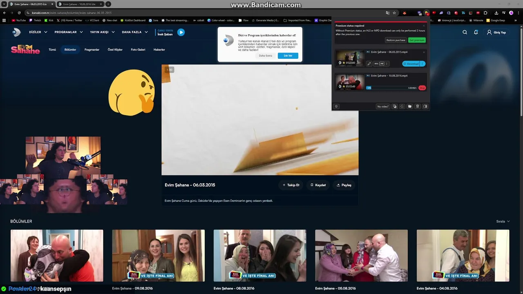Open the Google Keep bookmark
The height and width of the screenshot is (294, 523).
pos(496,20)
